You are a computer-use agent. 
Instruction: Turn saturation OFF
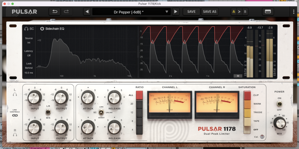[x=247, y=130]
